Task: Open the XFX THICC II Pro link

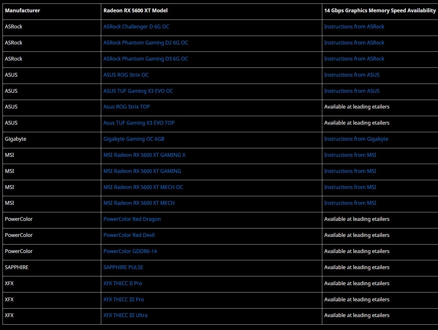Action: pos(122,284)
